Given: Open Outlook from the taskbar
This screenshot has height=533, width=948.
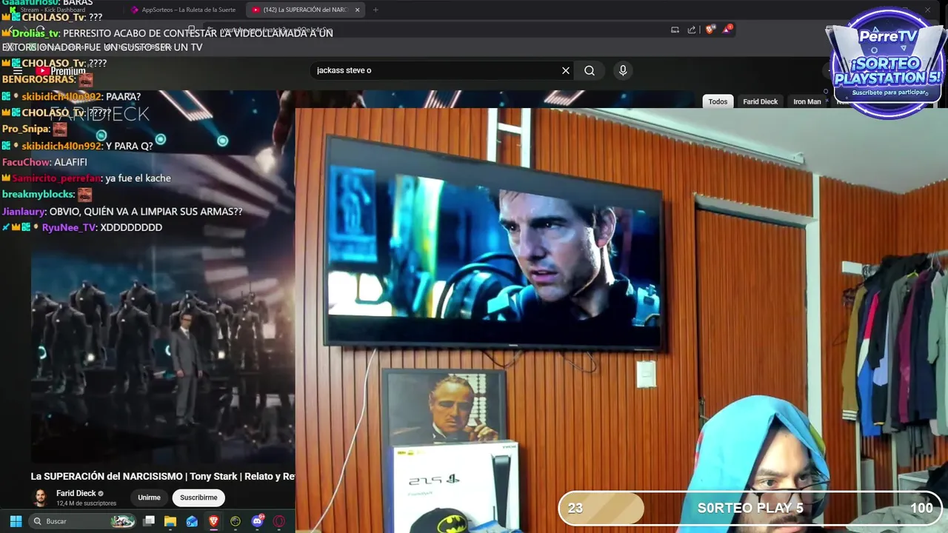Looking at the screenshot, I should 192,521.
